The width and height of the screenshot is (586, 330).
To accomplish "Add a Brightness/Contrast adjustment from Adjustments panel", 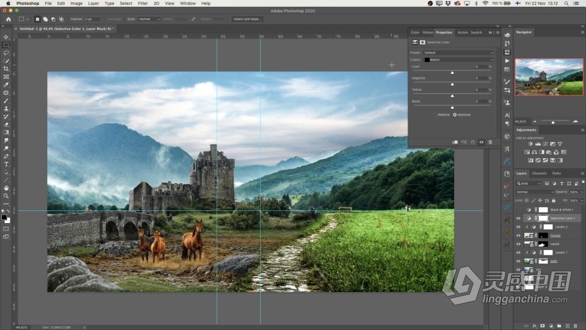I will [x=530, y=144].
